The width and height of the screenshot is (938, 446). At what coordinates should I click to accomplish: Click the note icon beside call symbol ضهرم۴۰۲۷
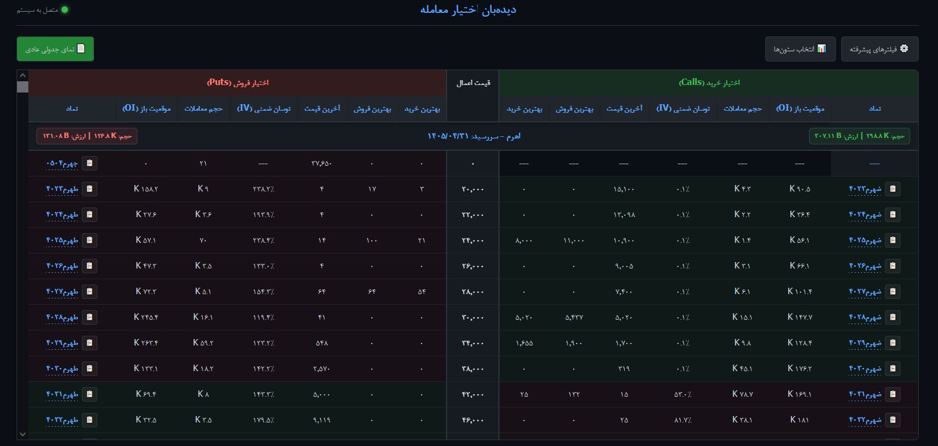click(x=892, y=291)
